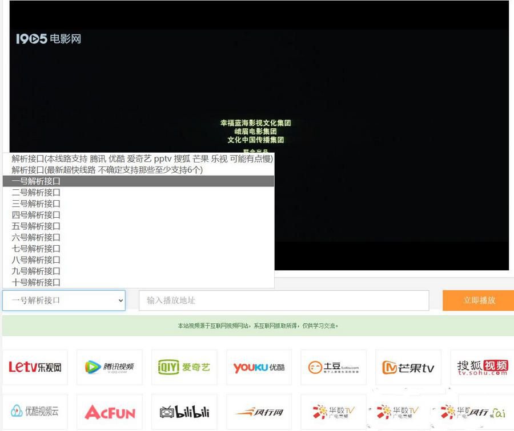Select the 爱奇艺 iQIYI logo
This screenshot has width=514, height=431.
click(x=184, y=367)
